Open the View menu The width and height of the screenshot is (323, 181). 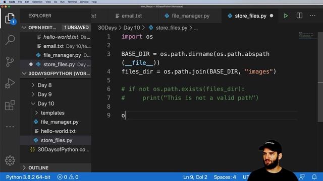pos(48,2)
